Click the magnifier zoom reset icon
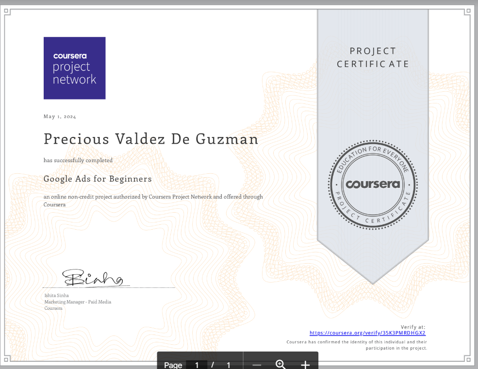478x369 pixels. click(x=280, y=365)
